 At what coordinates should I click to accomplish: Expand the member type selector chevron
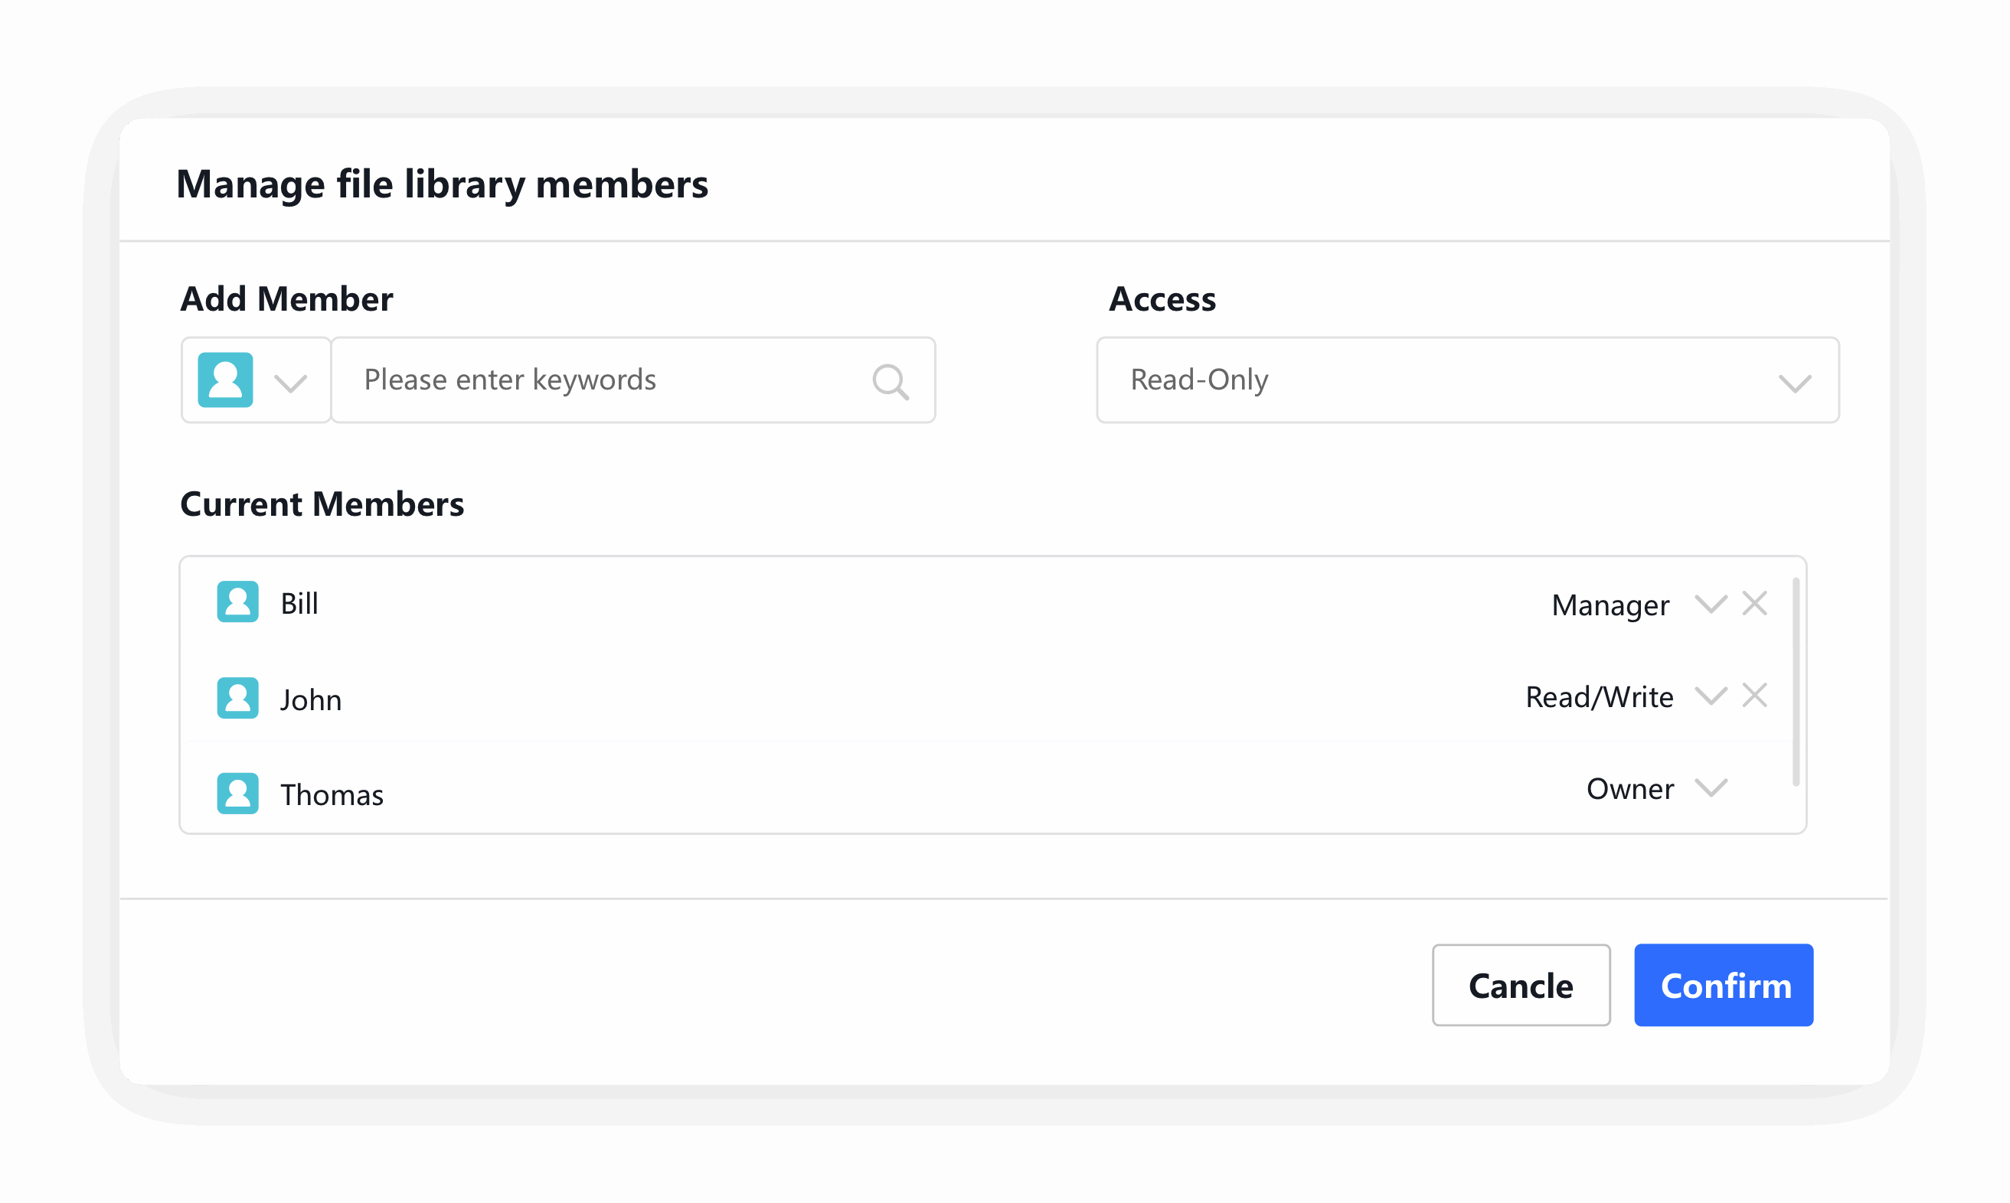point(290,383)
